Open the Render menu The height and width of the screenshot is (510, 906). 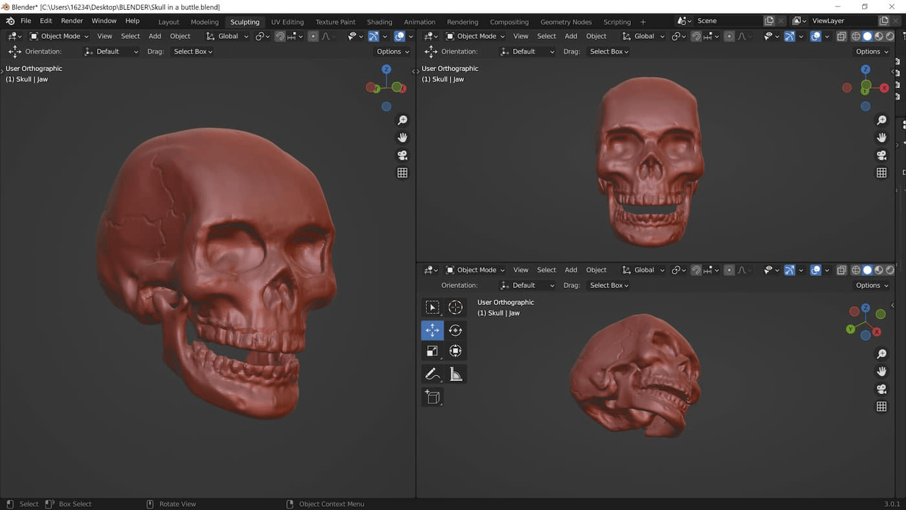72,21
